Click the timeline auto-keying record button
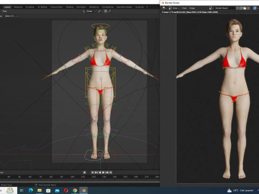This screenshot has height=194, width=259. tap(84, 172)
